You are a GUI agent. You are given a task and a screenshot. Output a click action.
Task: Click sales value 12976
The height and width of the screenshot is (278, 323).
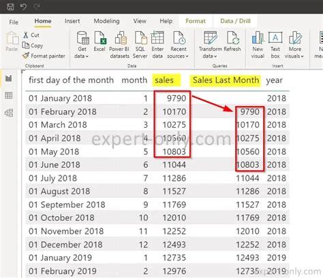pos(174,271)
